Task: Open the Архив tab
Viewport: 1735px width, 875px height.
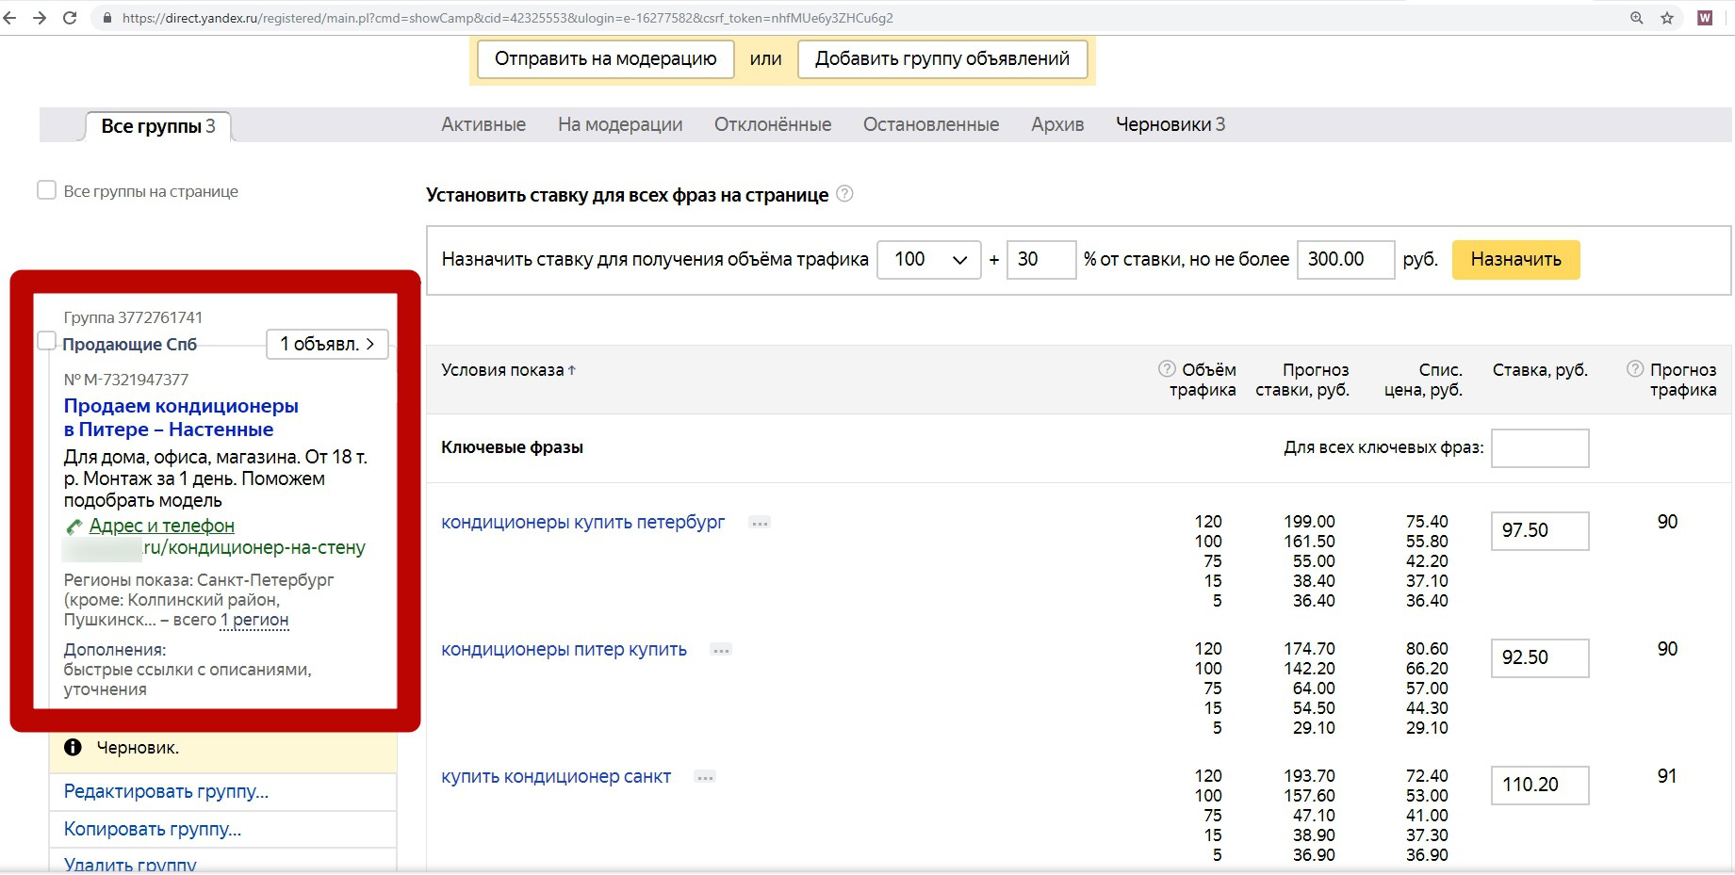Action: point(1057,124)
